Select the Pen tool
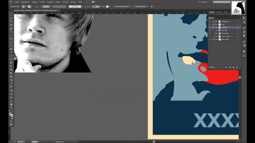 pyautogui.click(x=11, y=28)
